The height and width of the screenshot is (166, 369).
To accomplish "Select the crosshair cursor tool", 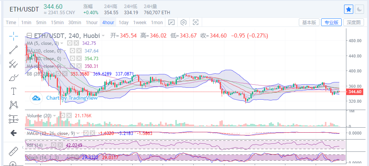I will 13,36.
